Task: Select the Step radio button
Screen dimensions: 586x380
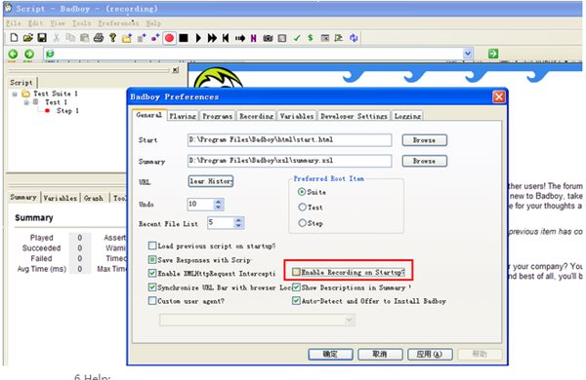Action: pos(302,223)
